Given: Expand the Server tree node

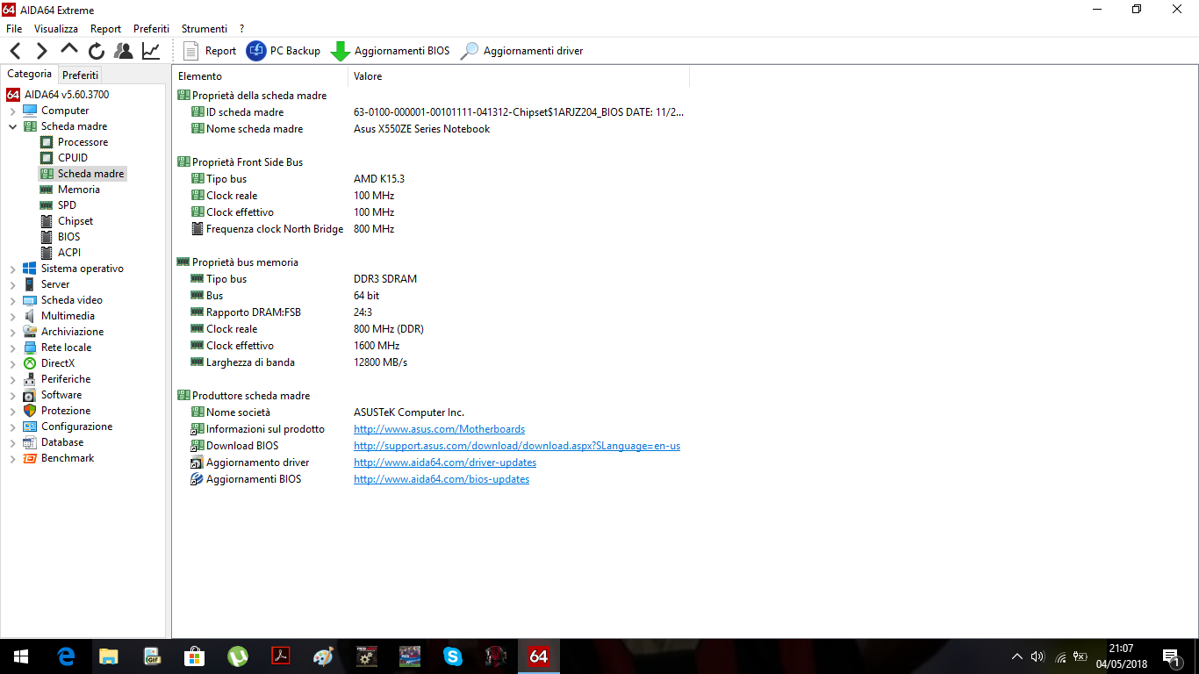Looking at the screenshot, I should 12,284.
